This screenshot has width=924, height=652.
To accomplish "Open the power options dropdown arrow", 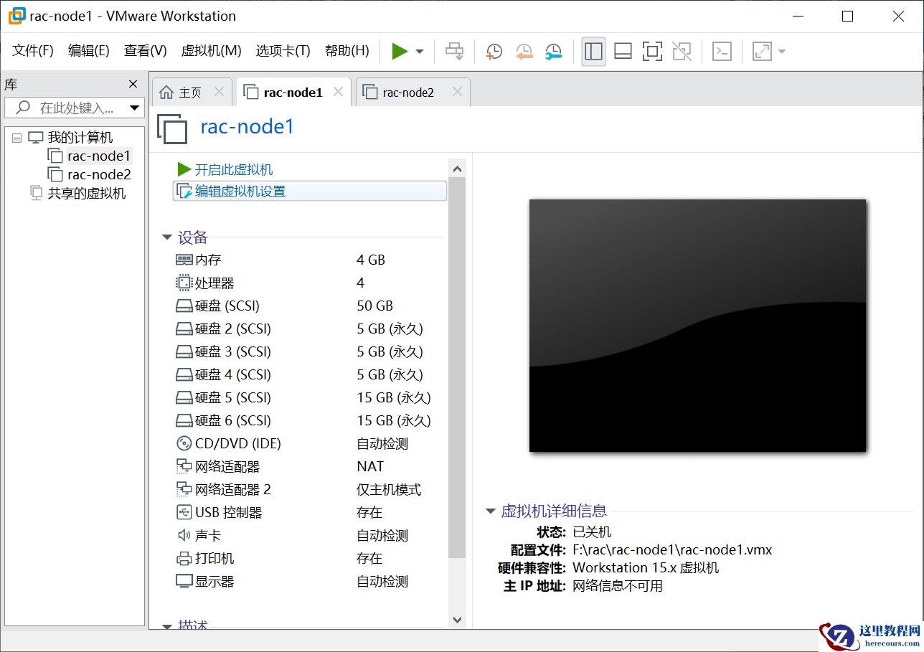I will (x=420, y=52).
